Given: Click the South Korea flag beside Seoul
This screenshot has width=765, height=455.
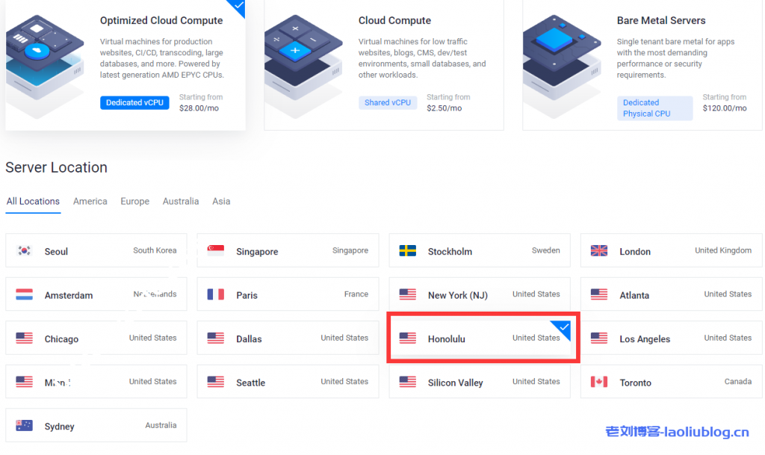Looking at the screenshot, I should point(24,251).
